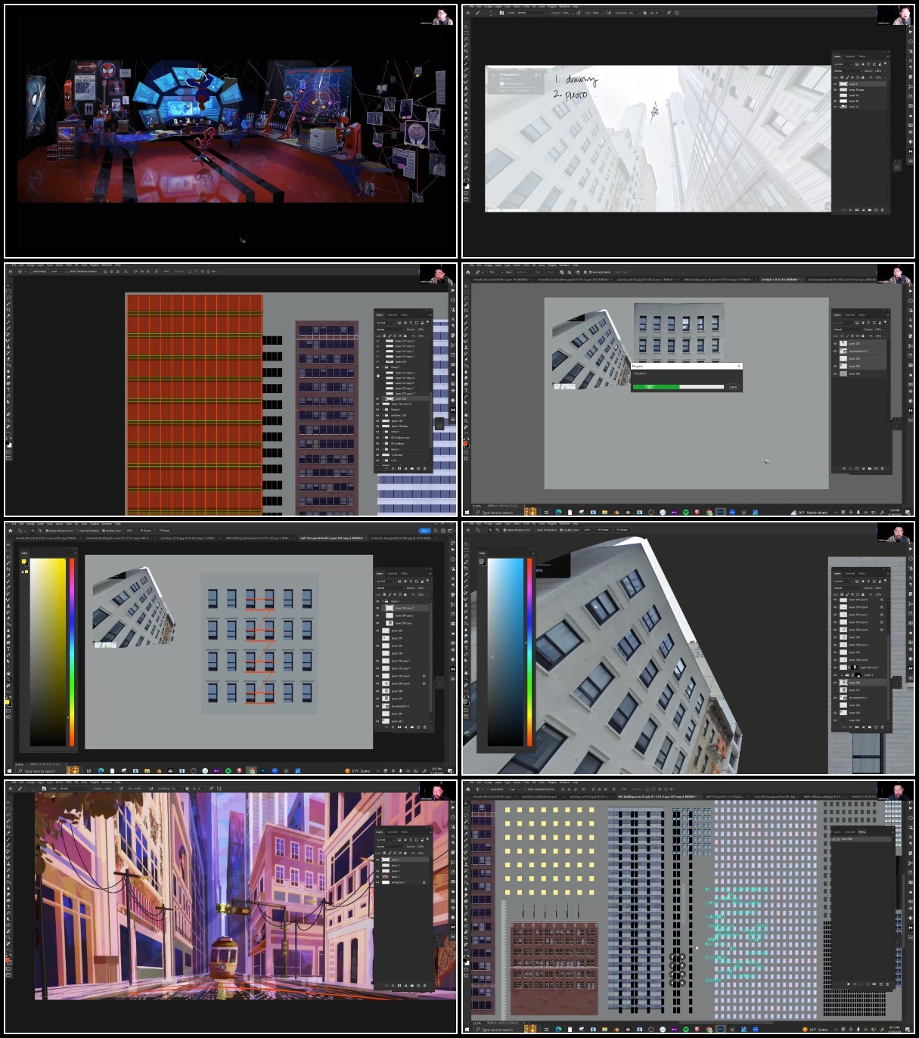Click the hue strip in the yellow Color panel

point(72,652)
